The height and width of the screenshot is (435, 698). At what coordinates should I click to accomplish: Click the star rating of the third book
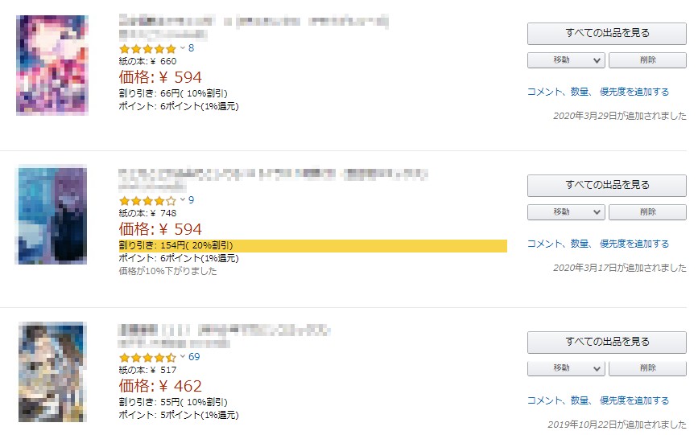point(147,357)
